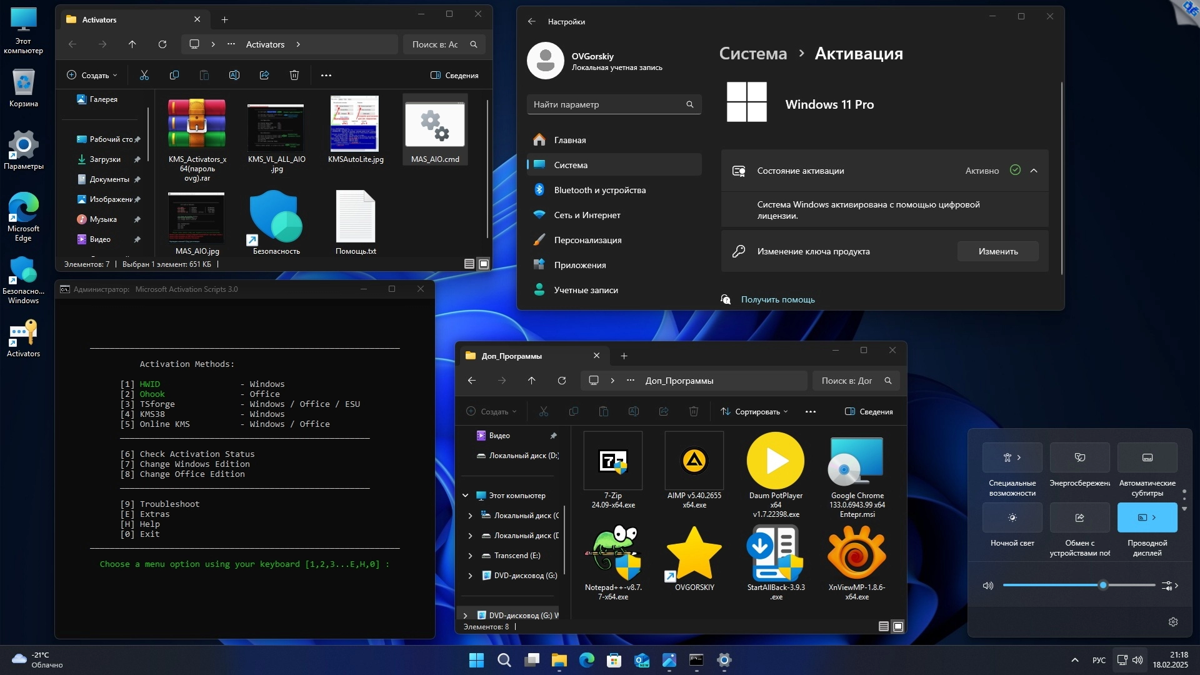1200x675 pixels.
Task: Click the Получить помощь link
Action: 777,299
